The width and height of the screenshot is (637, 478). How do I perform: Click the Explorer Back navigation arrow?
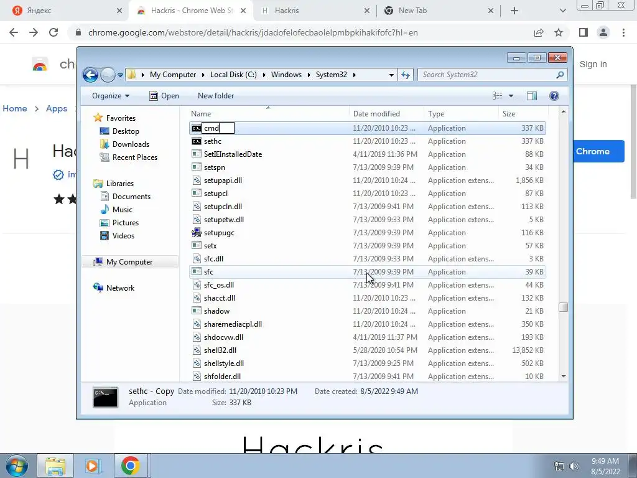pos(91,75)
